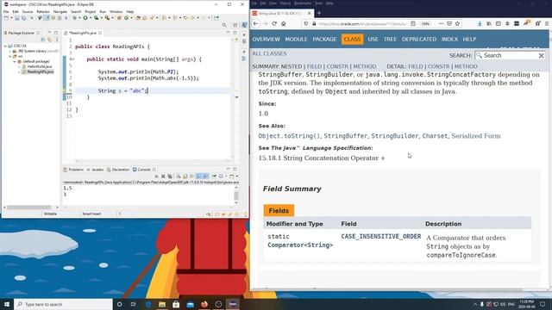Switch to the Declaration tab
Screen dimensions: 552x310
[x=118, y=170]
